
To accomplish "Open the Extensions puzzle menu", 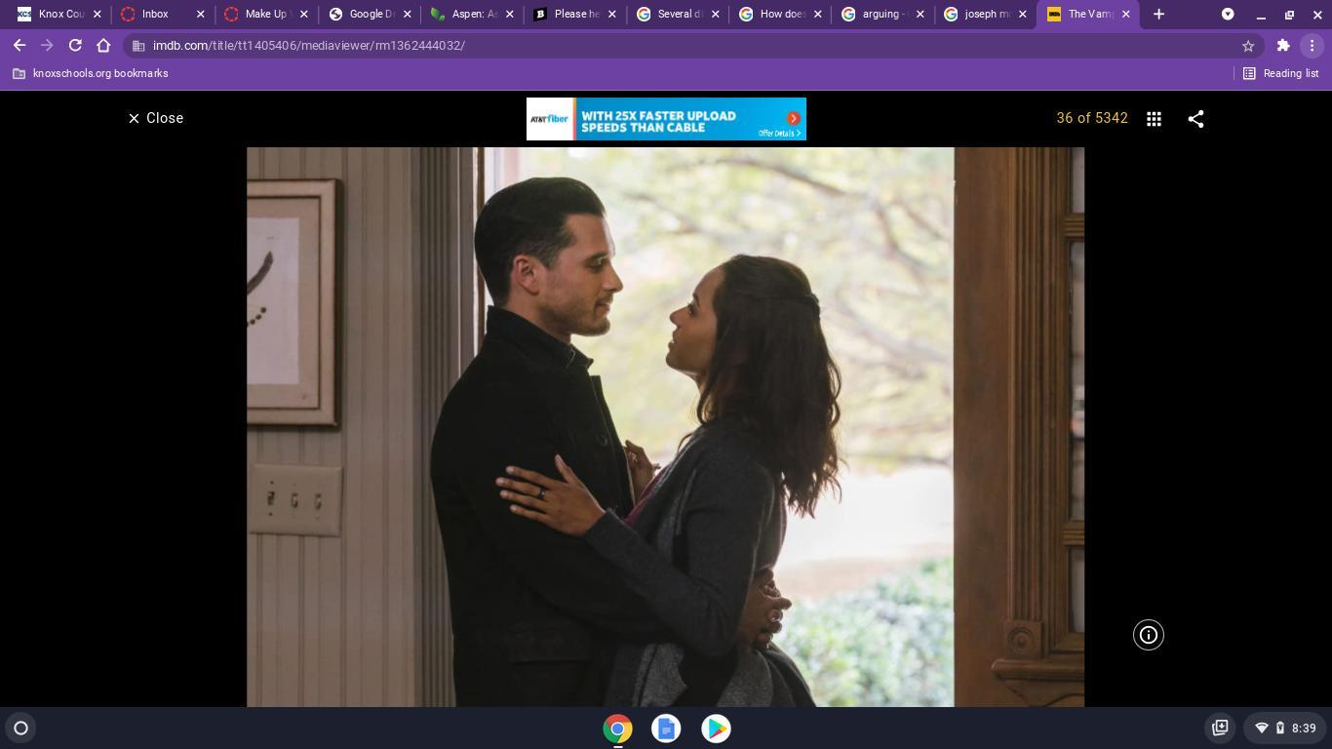I will pyautogui.click(x=1283, y=45).
